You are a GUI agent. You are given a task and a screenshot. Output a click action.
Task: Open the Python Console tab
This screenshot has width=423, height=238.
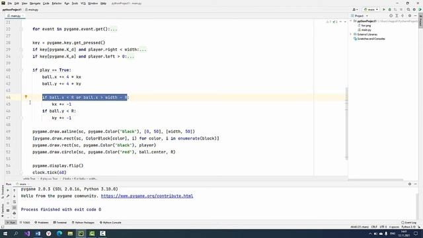pos(110,223)
